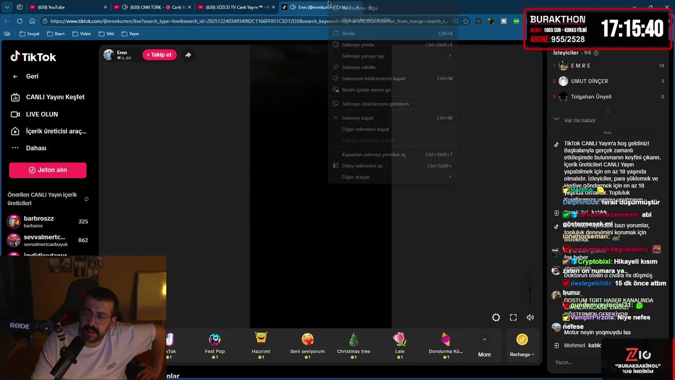
Task: Send the Lale gift
Action: 400,346
